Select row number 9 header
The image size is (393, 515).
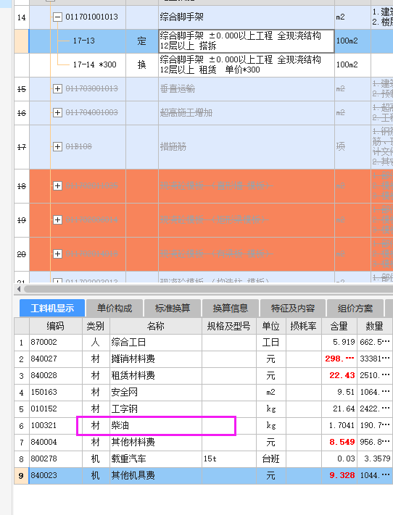pyautogui.click(x=21, y=476)
